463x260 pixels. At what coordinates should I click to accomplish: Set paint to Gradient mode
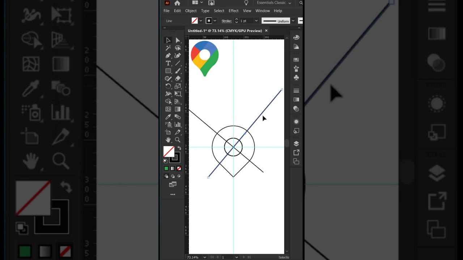(173, 168)
